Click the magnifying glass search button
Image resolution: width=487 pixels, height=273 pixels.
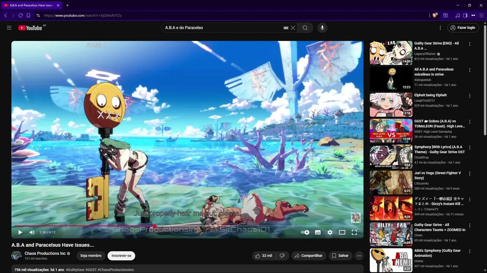tap(305, 28)
